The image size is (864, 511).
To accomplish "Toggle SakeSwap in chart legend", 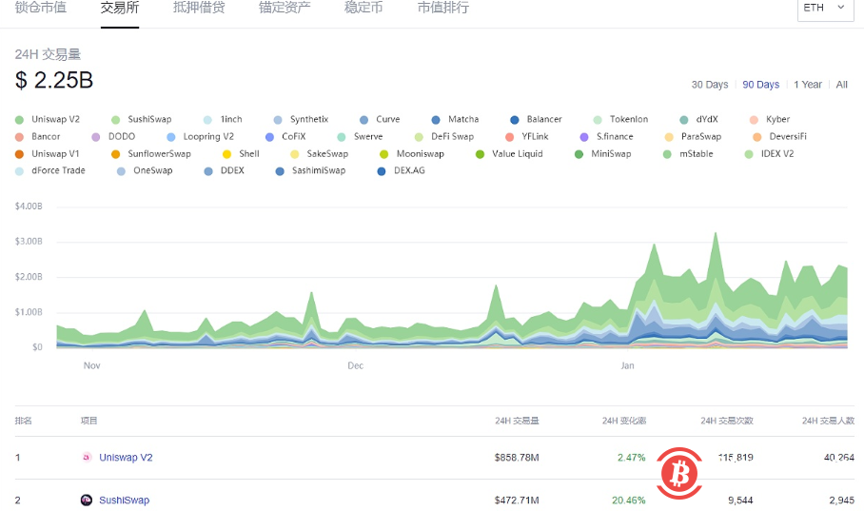I will [320, 154].
